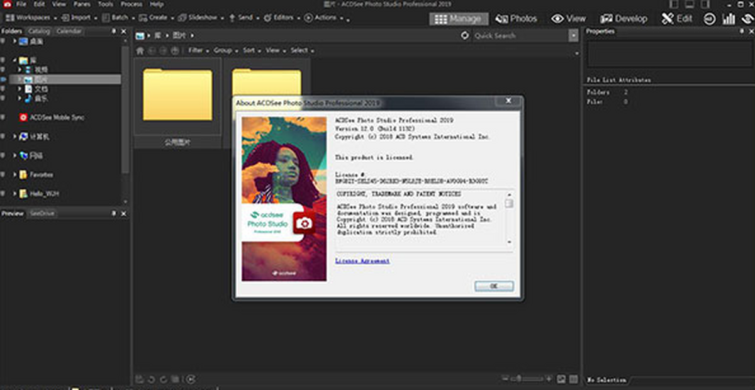
Task: Open the Edit menu in menu bar
Action: pyautogui.click(x=40, y=4)
